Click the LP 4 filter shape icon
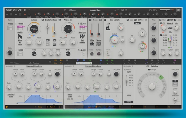This screenshot has width=186, height=118. click(108, 28)
